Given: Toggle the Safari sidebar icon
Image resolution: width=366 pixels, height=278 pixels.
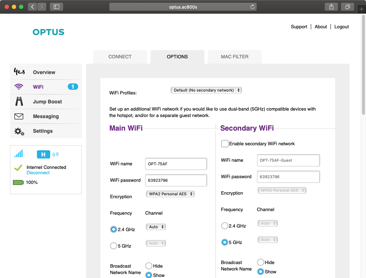Looking at the screenshot, I should click(56, 7).
